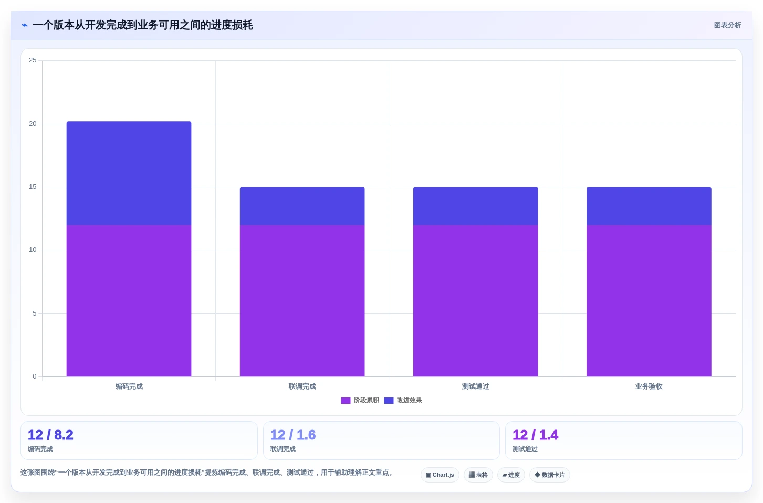Select the 表格 tag
This screenshot has width=763, height=503.
tap(478, 475)
